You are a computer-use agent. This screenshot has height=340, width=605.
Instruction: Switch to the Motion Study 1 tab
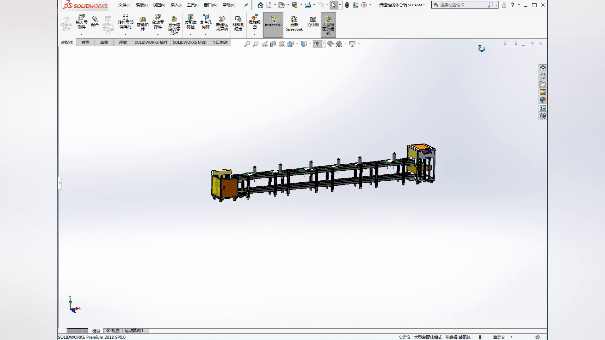coord(134,331)
